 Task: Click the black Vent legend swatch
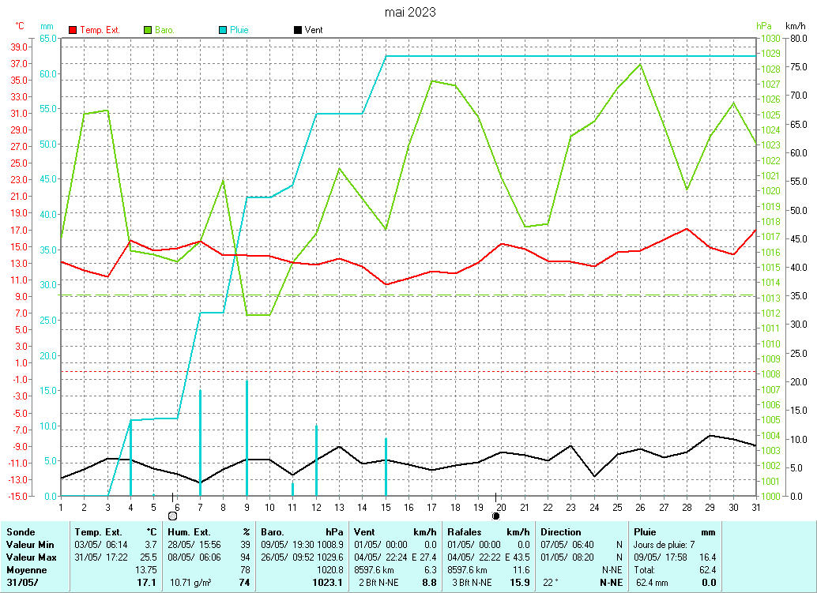tap(298, 30)
